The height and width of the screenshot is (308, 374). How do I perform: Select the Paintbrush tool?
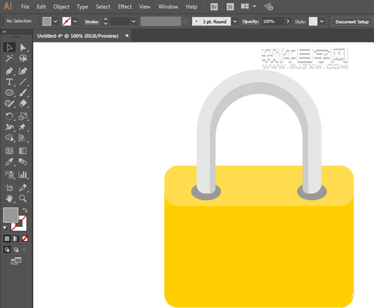click(x=23, y=92)
